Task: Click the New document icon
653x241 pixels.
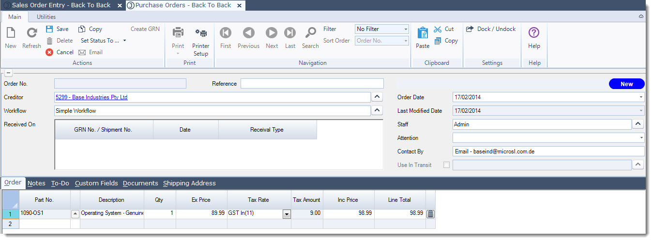Action: (x=11, y=33)
